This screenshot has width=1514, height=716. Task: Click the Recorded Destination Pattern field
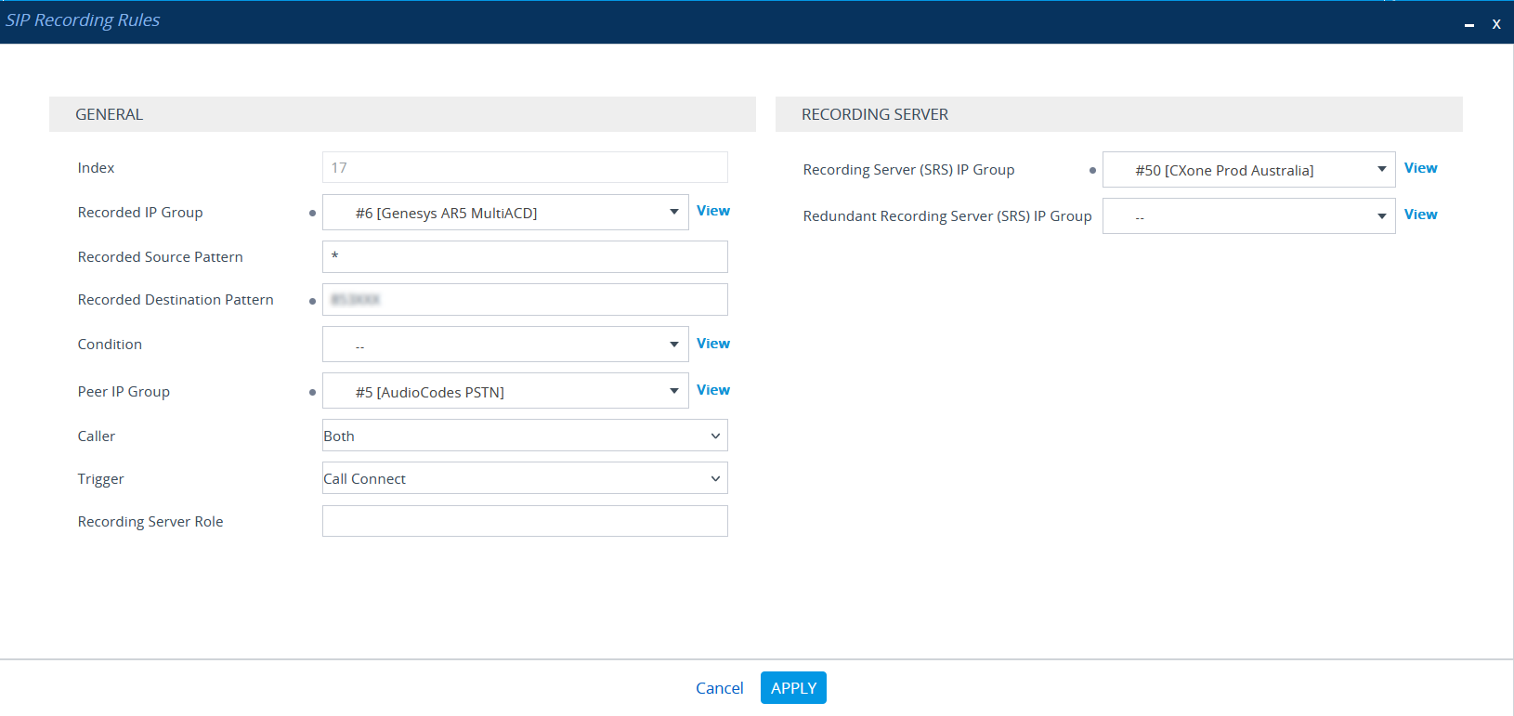(524, 300)
